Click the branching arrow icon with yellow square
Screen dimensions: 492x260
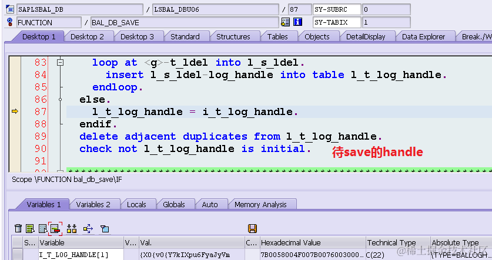[x=88, y=229]
